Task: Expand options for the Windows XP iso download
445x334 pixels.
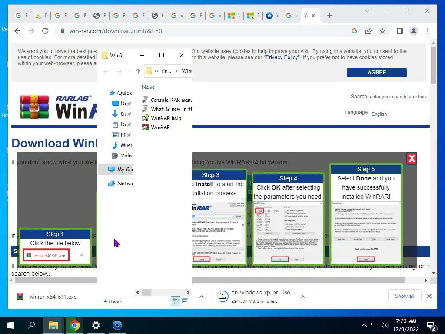Action: coord(303,297)
